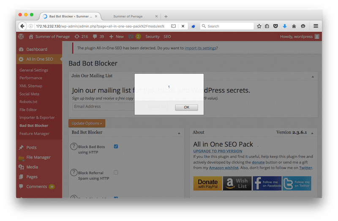Image resolution: width=338 pixels, height=221 pixels.
Task: Switch to the Summer of Pwnage tab
Action: tap(128, 16)
